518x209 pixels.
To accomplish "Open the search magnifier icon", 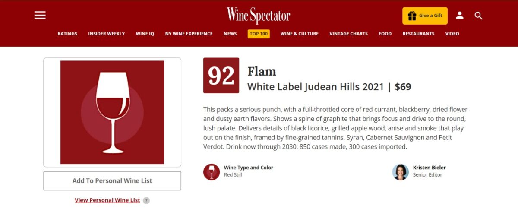I will pos(478,16).
